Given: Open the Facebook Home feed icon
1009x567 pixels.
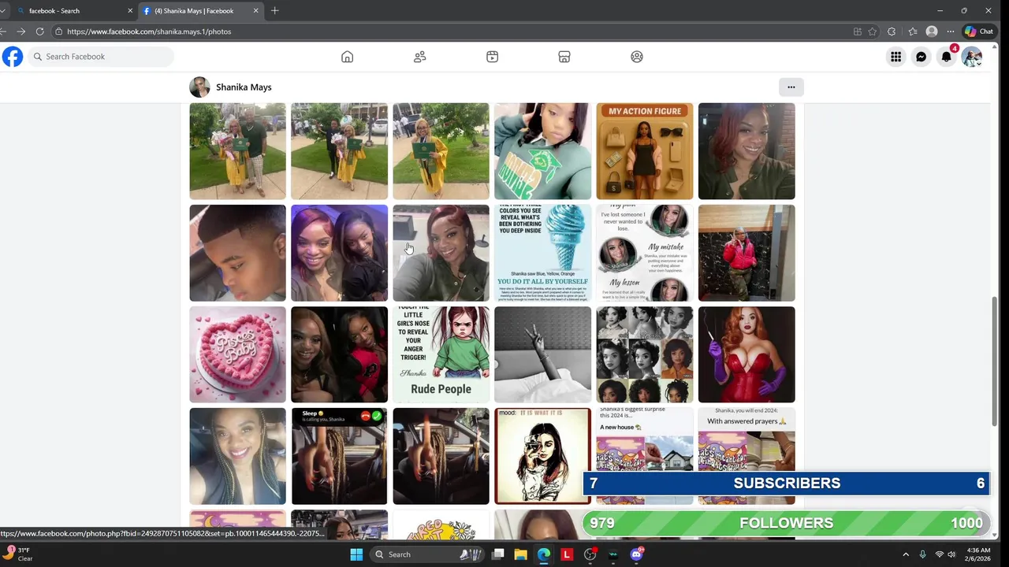Looking at the screenshot, I should 347,57.
